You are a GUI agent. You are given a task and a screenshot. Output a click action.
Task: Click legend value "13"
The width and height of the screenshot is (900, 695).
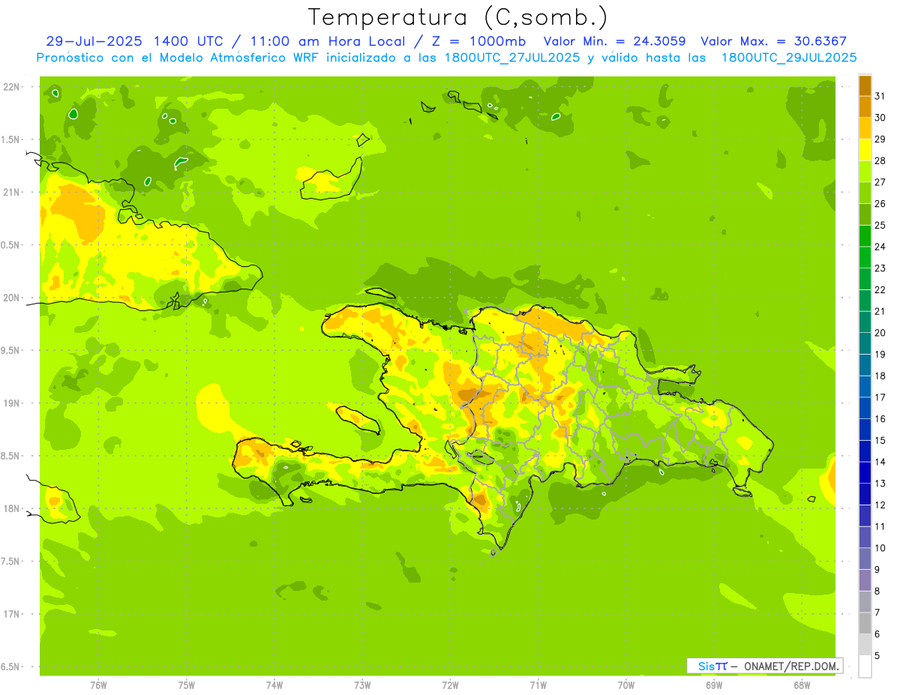pyautogui.click(x=880, y=484)
